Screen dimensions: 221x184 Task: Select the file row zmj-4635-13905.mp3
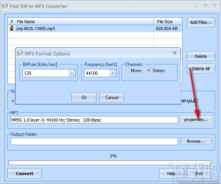click(95, 29)
